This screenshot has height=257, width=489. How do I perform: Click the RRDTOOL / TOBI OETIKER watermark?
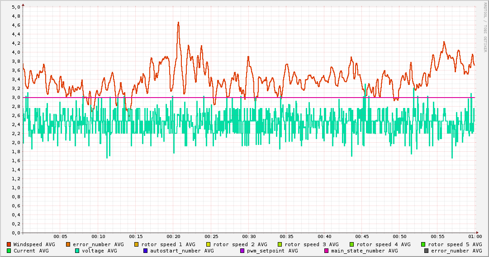[x=485, y=27]
